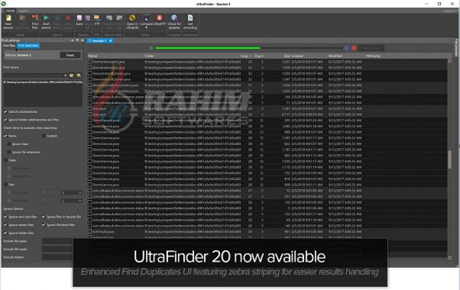Toggle Search subdirectories checkbox
The image size is (460, 290).
[6, 112]
